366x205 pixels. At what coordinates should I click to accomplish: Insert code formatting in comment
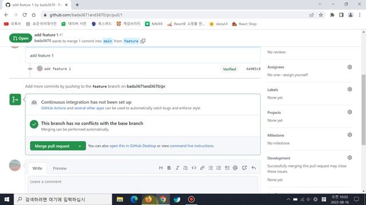coord(194,168)
